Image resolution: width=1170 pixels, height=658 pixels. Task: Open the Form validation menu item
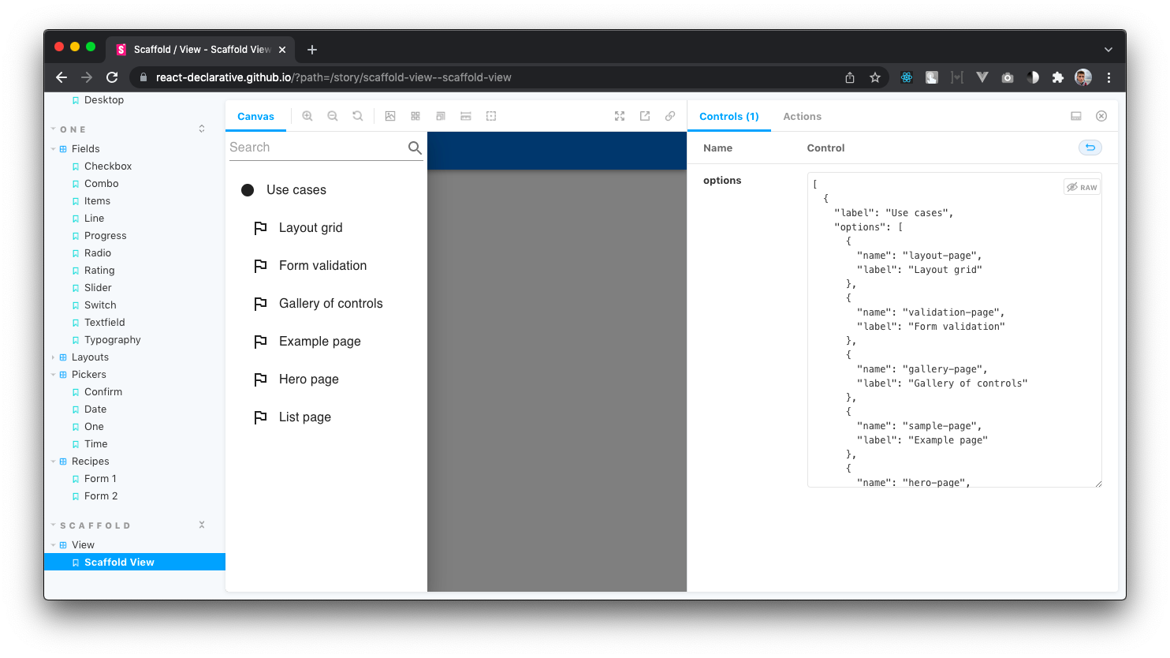coord(326,266)
